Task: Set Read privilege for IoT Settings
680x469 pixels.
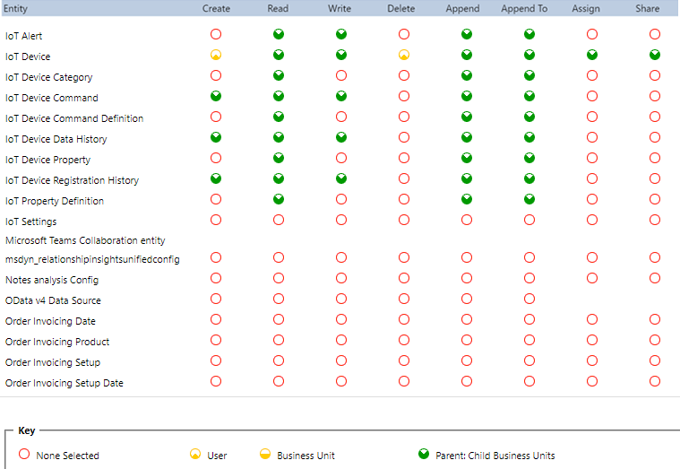Action: pyautogui.click(x=279, y=220)
